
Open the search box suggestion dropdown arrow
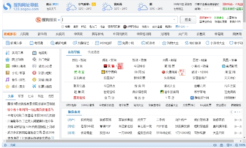click(x=174, y=20)
